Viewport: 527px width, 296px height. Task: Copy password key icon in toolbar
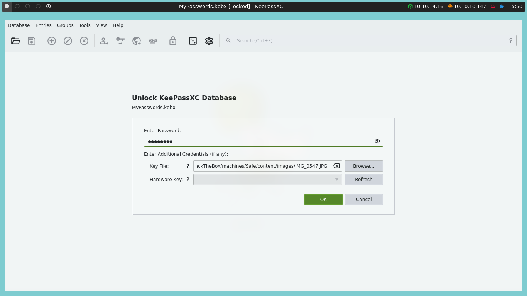click(x=120, y=41)
